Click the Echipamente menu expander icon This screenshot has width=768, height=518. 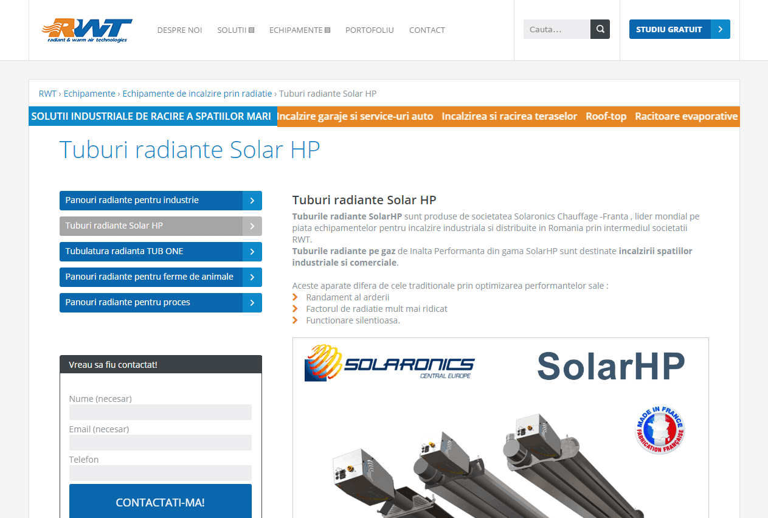point(328,30)
